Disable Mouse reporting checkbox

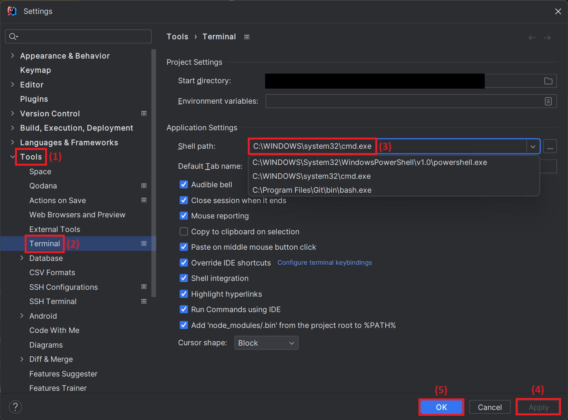[184, 216]
